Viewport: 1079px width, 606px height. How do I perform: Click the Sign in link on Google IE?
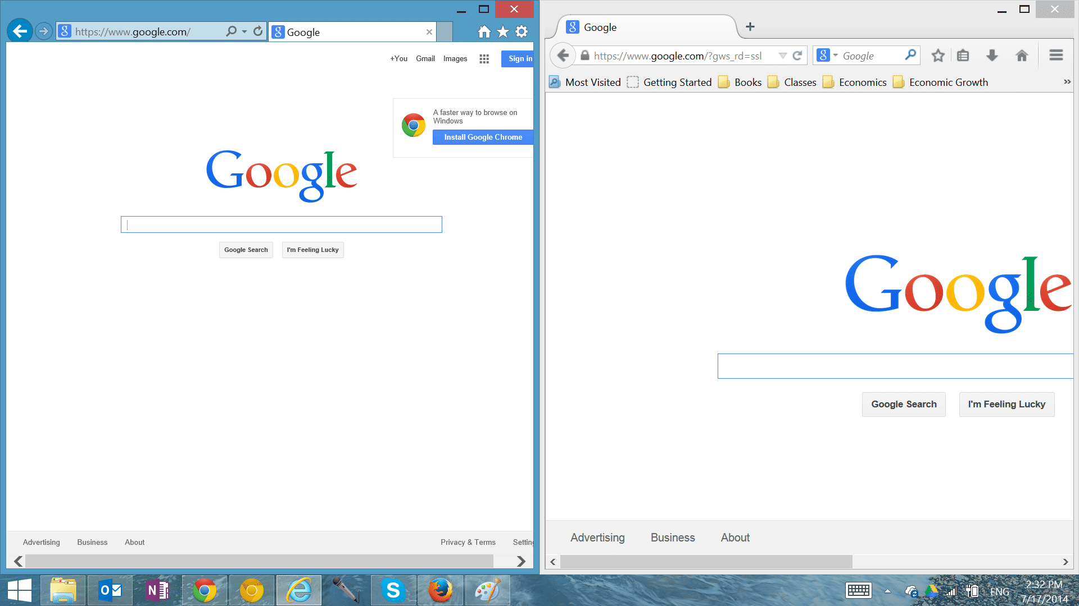coord(519,58)
